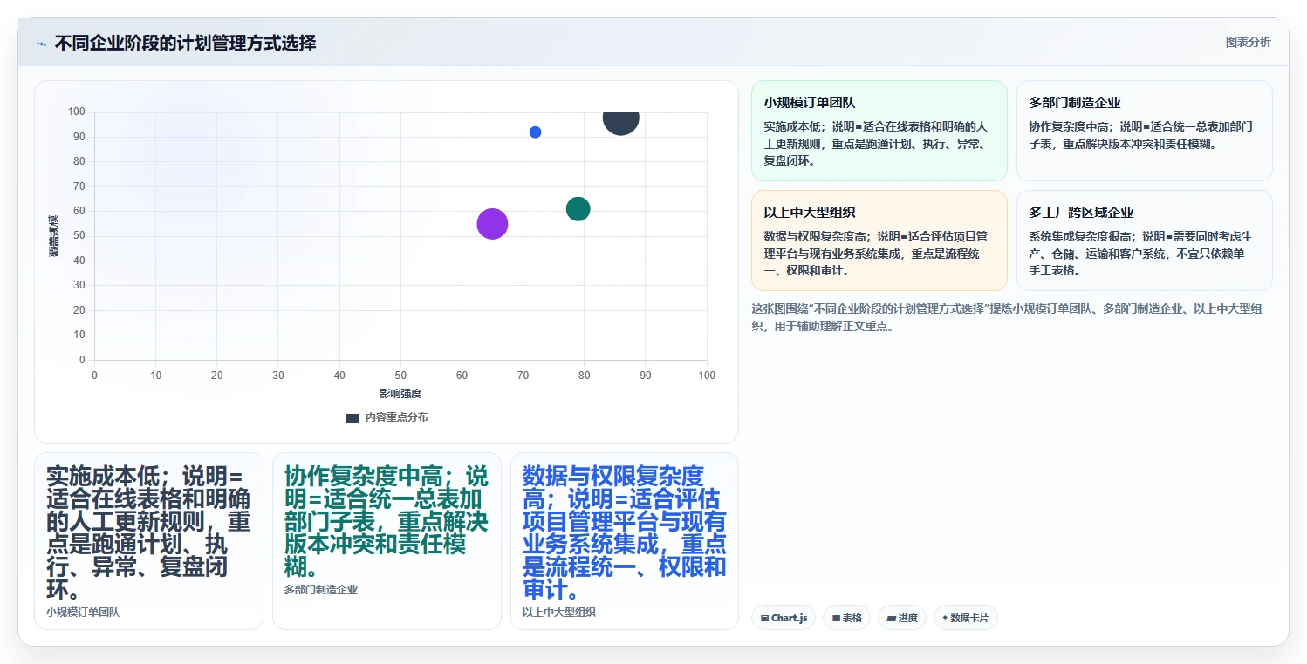Image resolution: width=1307 pixels, height=664 pixels.
Task: Click the 100 tick on the y-axis
Action: (x=77, y=112)
